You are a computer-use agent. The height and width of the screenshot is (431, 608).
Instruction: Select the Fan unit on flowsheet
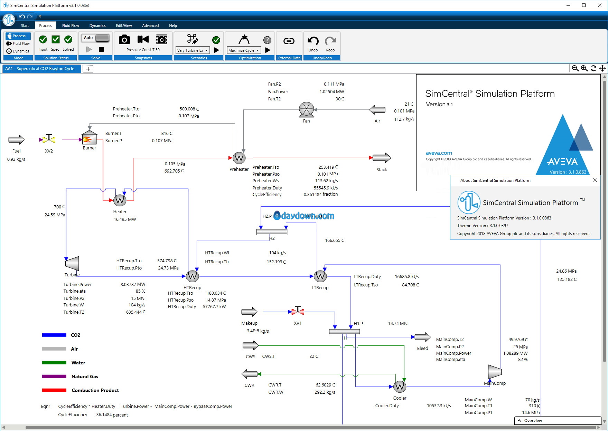pyautogui.click(x=306, y=110)
